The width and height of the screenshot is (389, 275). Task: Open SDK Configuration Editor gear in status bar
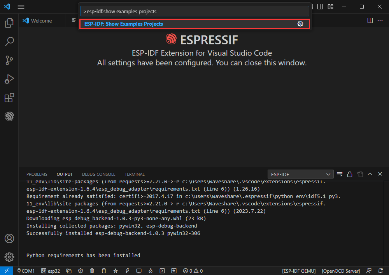[81, 271]
